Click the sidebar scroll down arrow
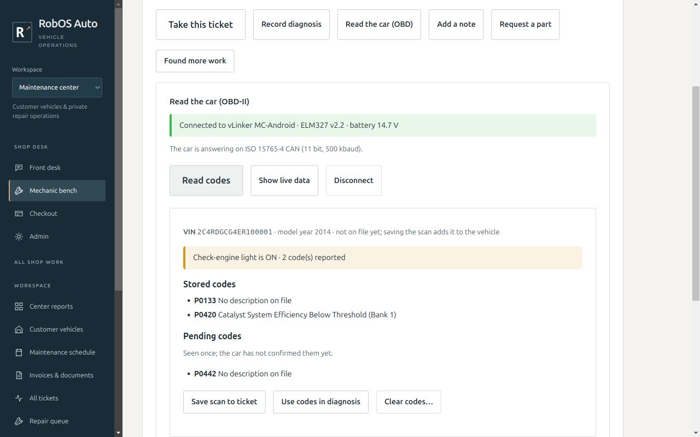This screenshot has height=437, width=700. coord(119,433)
